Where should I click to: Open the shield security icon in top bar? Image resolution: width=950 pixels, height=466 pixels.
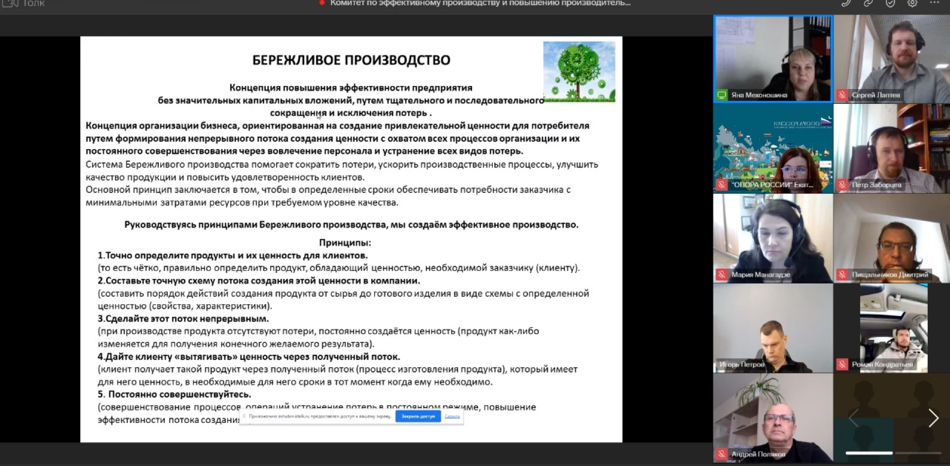coord(890,3)
